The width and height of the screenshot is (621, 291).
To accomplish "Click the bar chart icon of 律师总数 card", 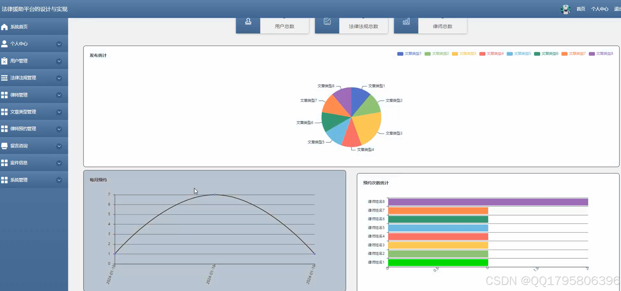I will 406,22.
